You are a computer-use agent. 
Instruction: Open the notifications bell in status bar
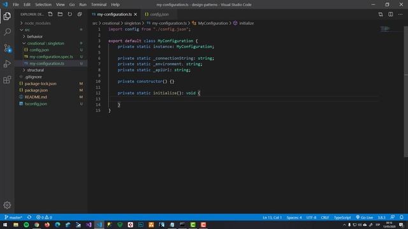pos(402,218)
